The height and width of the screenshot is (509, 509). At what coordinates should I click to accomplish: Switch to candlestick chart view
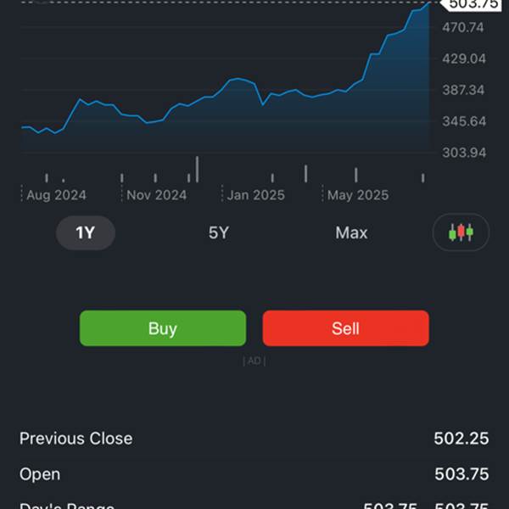[x=461, y=232]
